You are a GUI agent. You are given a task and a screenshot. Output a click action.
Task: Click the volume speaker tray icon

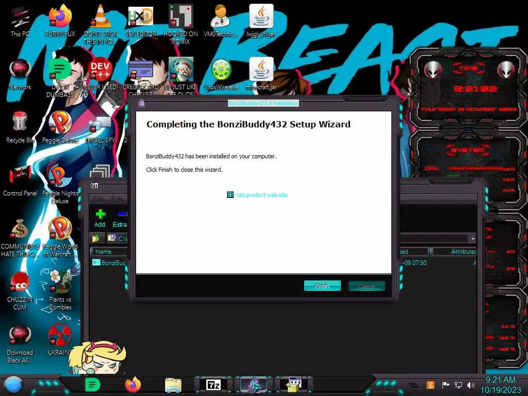pyautogui.click(x=471, y=385)
